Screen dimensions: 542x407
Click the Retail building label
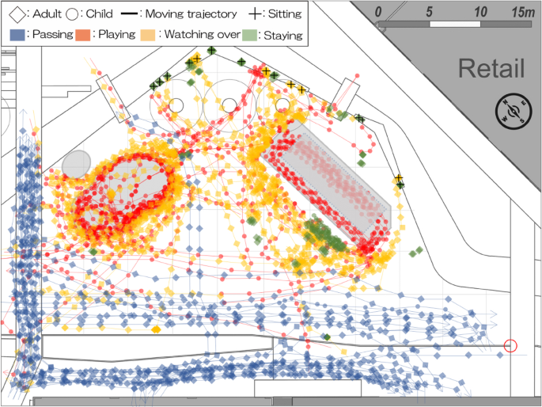point(491,69)
